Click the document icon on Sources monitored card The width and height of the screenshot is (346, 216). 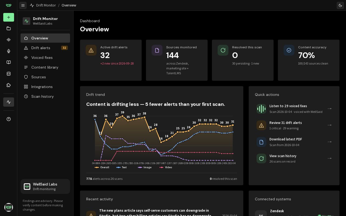(x=157, y=50)
